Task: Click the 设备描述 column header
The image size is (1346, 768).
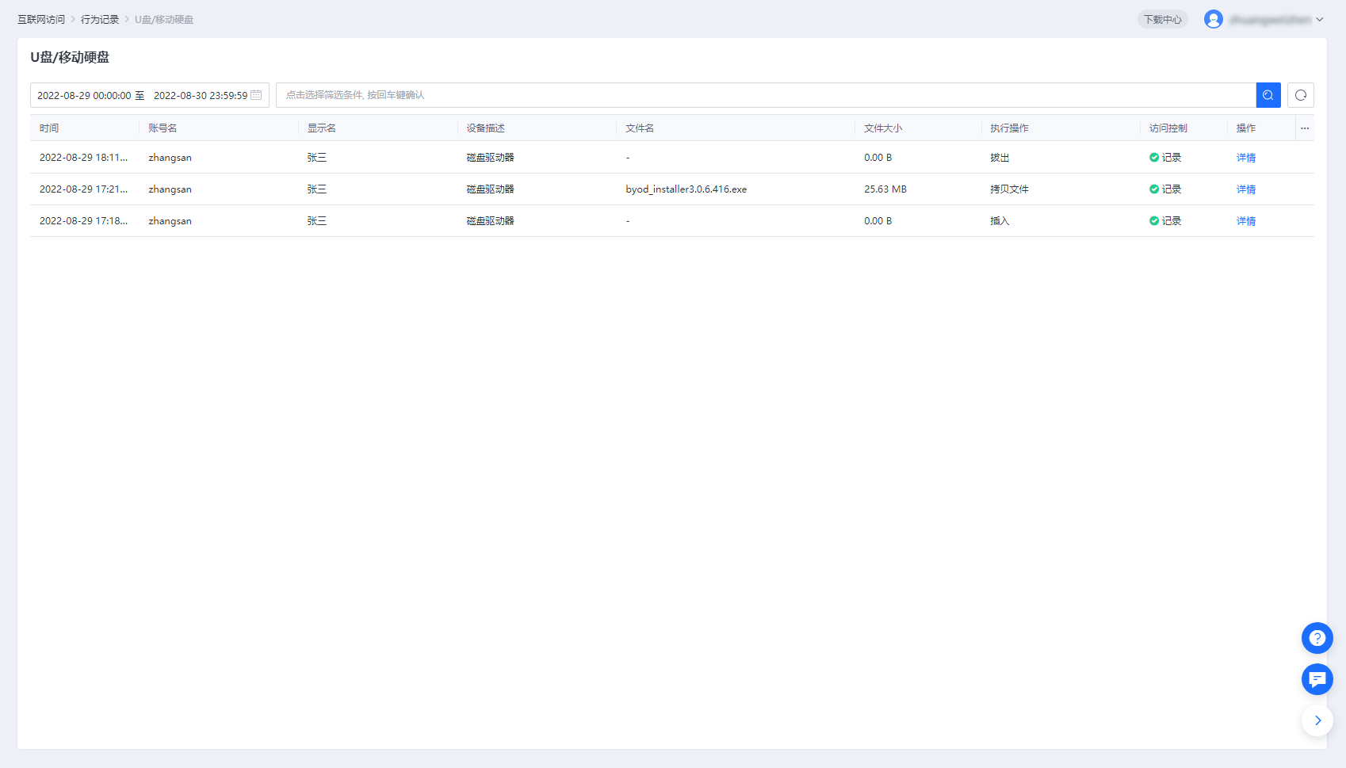Action: tap(485, 128)
